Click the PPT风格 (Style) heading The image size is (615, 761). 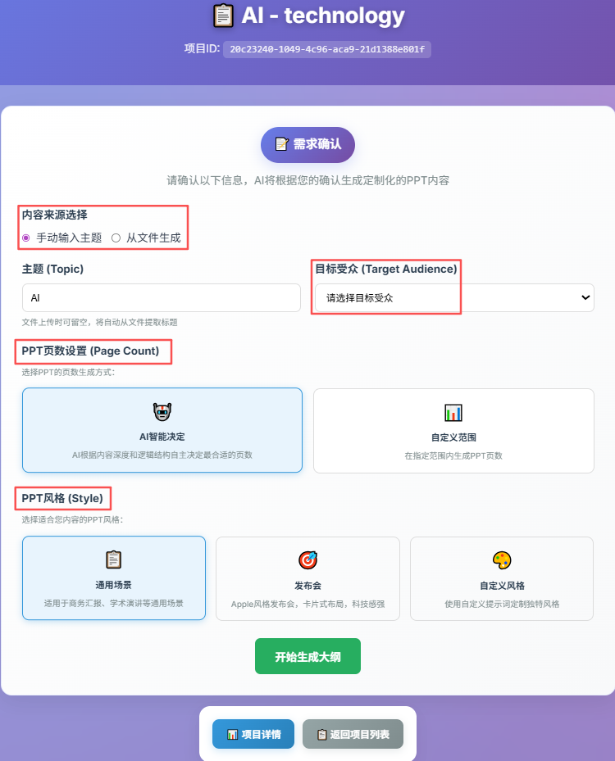62,498
